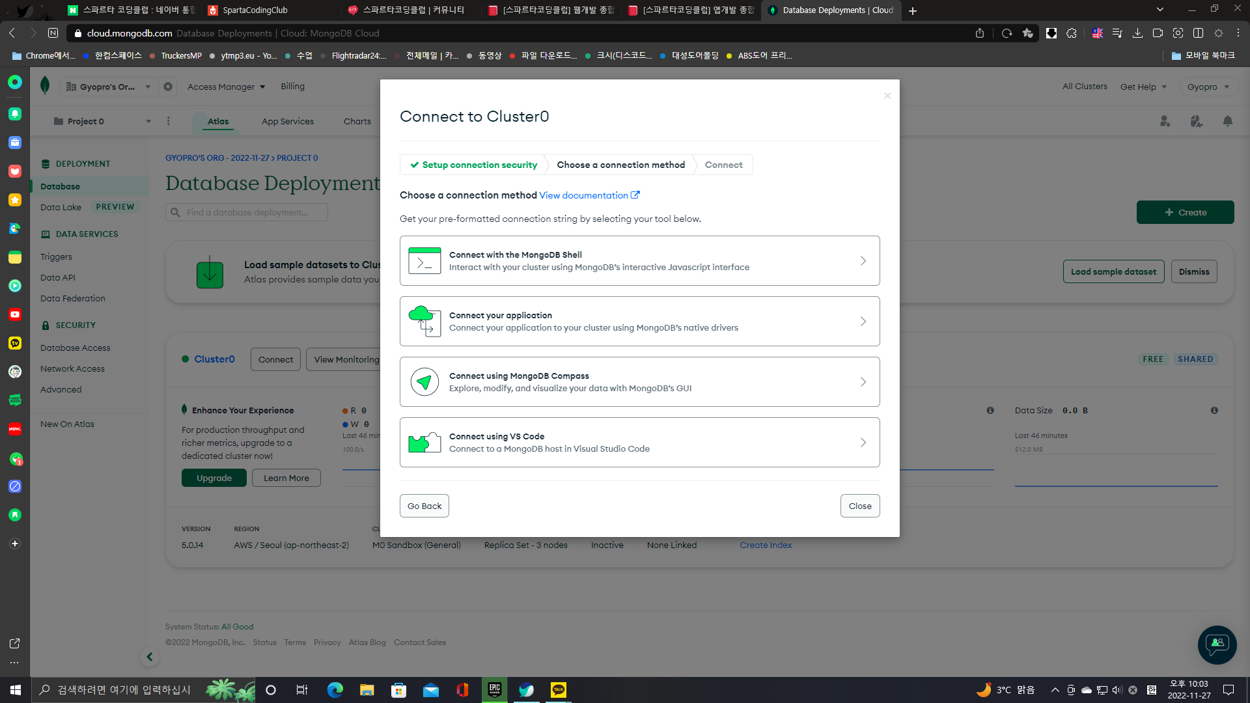This screenshot has height=703, width=1250.
Task: Open notifications bell icon
Action: coord(1228,121)
